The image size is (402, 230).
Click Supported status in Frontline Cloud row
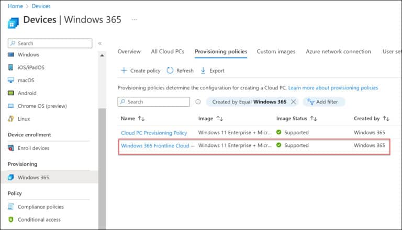[296, 145]
